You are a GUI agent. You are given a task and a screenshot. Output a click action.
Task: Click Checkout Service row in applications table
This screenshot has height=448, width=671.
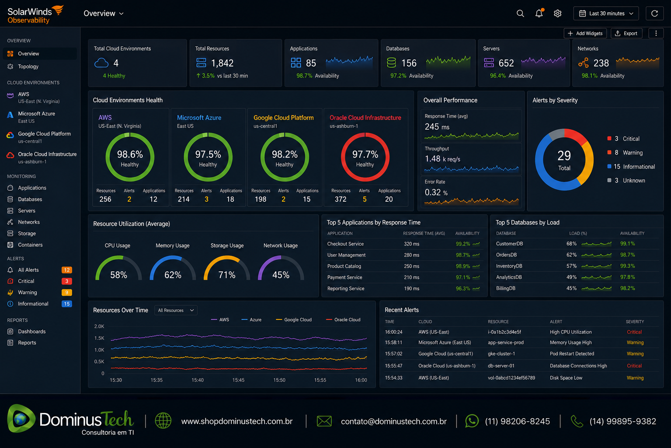tap(404, 244)
